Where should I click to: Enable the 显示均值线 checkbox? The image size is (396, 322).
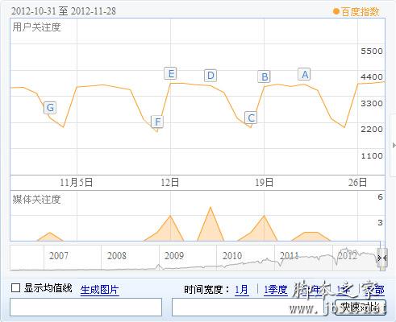click(15, 288)
